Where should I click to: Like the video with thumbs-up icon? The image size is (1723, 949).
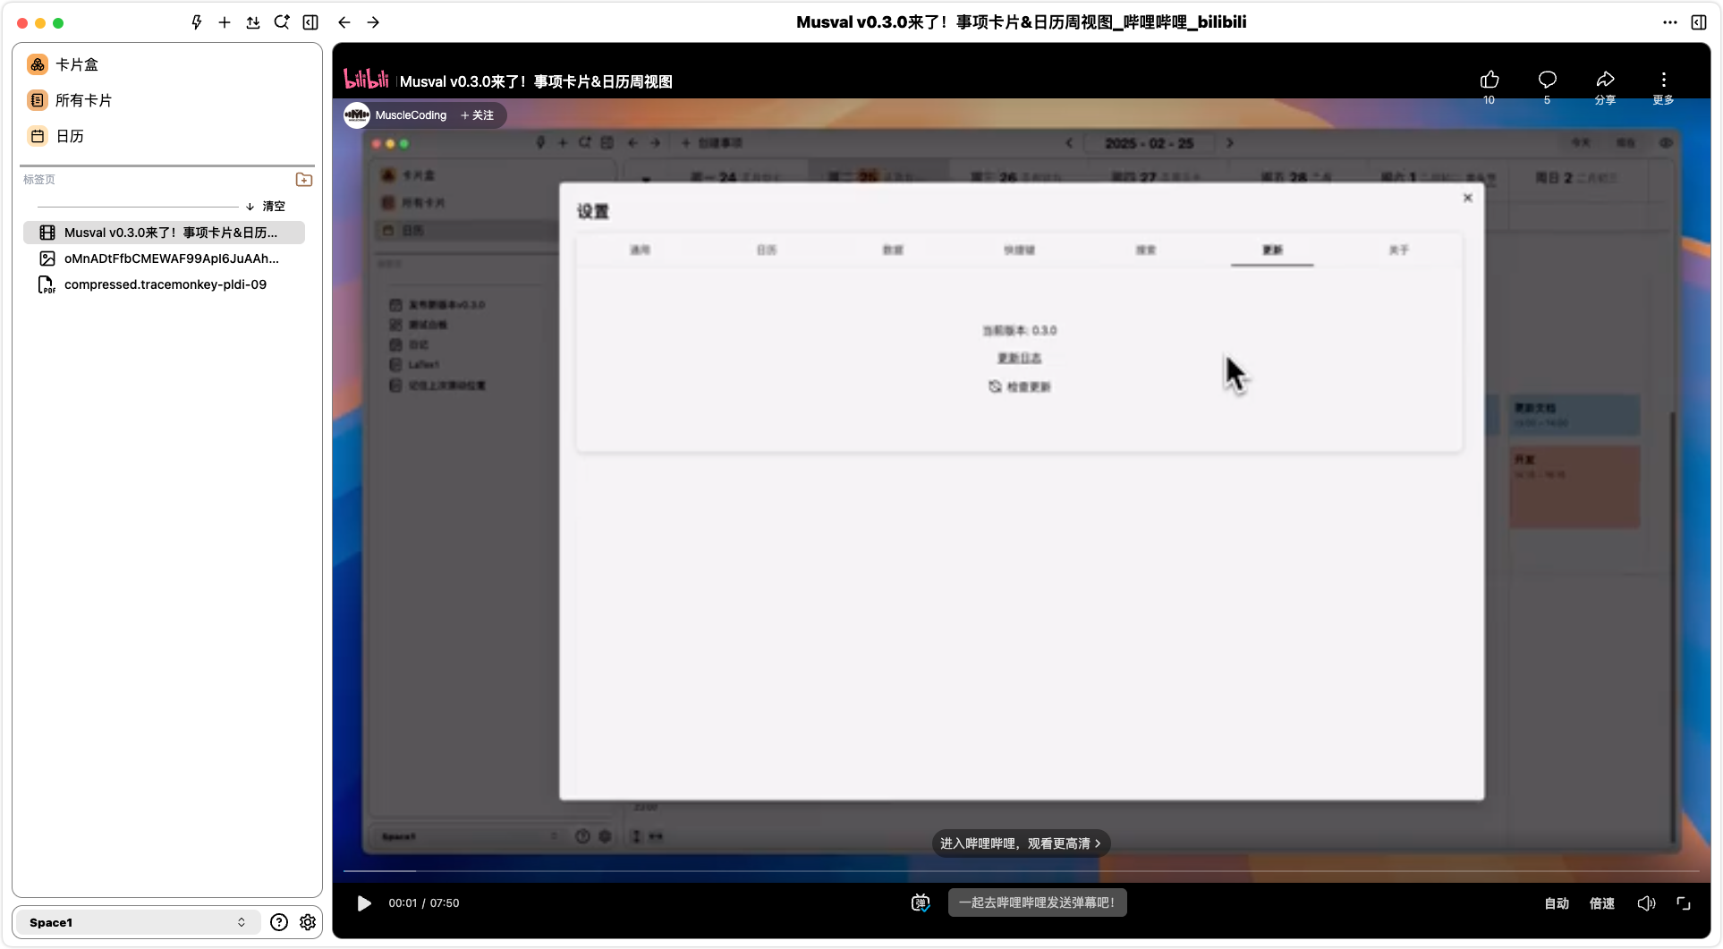1490,80
